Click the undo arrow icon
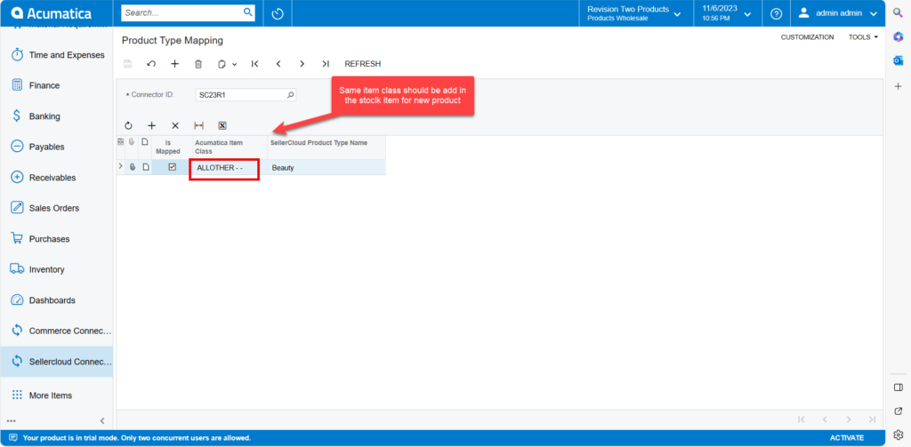 pos(151,64)
